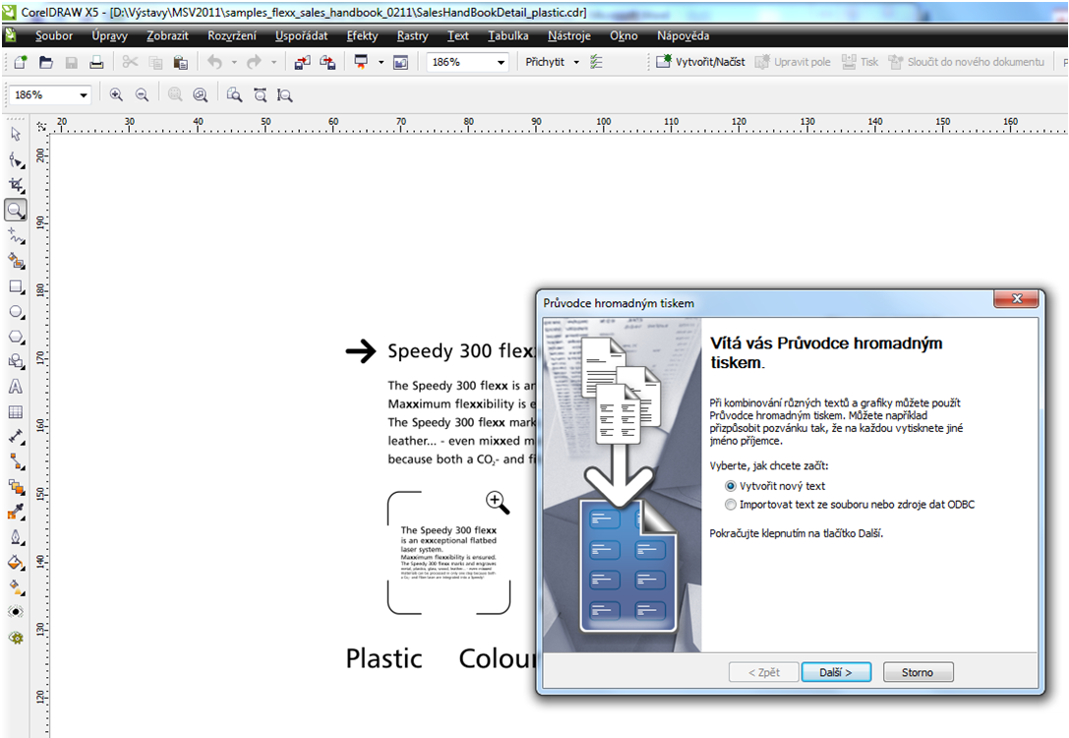Image resolution: width=1069 pixels, height=738 pixels.
Task: Open the Nástroje menu
Action: [x=568, y=35]
